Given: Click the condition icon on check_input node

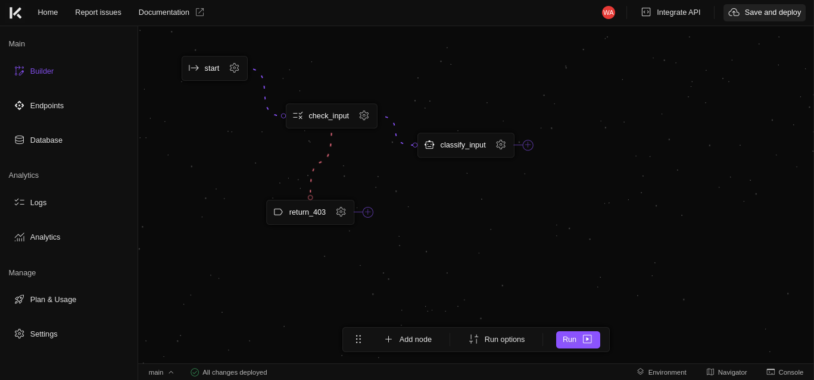Looking at the screenshot, I should [298, 115].
